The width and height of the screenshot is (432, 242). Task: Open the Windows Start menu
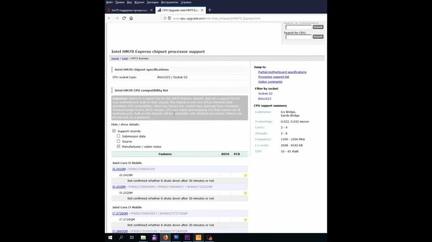[110, 237]
